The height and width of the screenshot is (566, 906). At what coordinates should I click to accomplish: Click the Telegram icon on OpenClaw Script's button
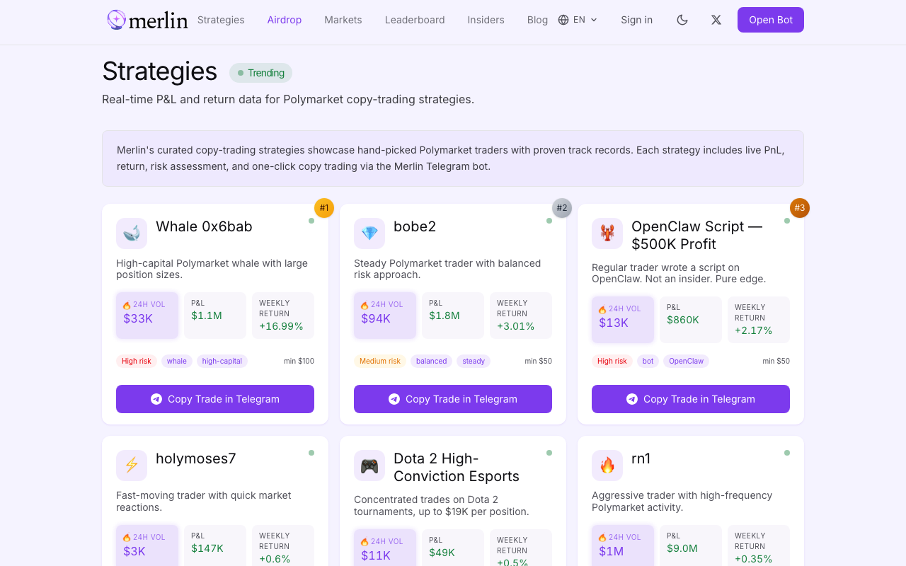632,399
